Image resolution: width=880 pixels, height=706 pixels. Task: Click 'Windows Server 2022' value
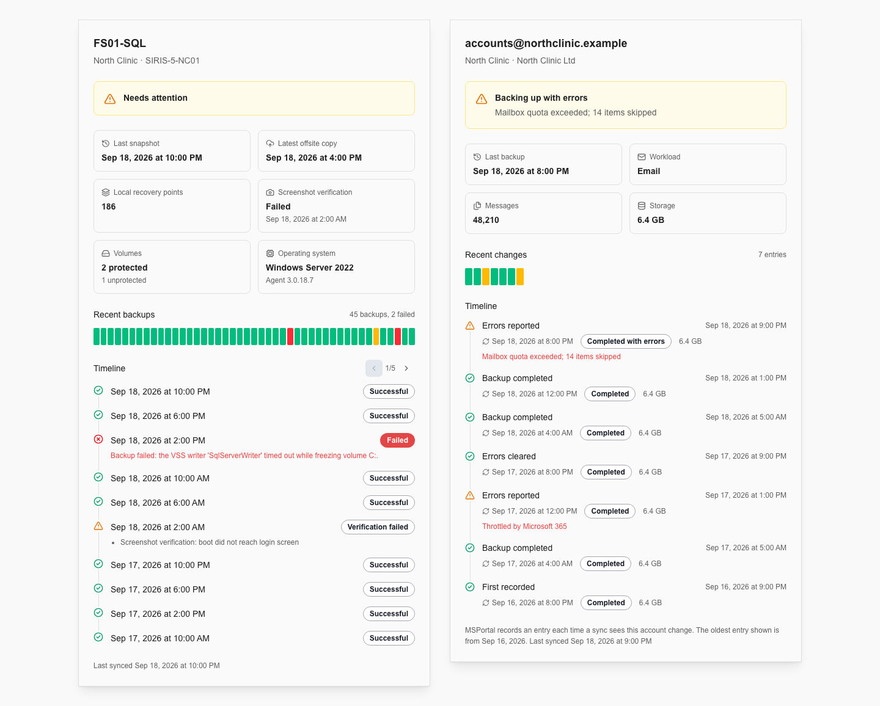point(310,267)
